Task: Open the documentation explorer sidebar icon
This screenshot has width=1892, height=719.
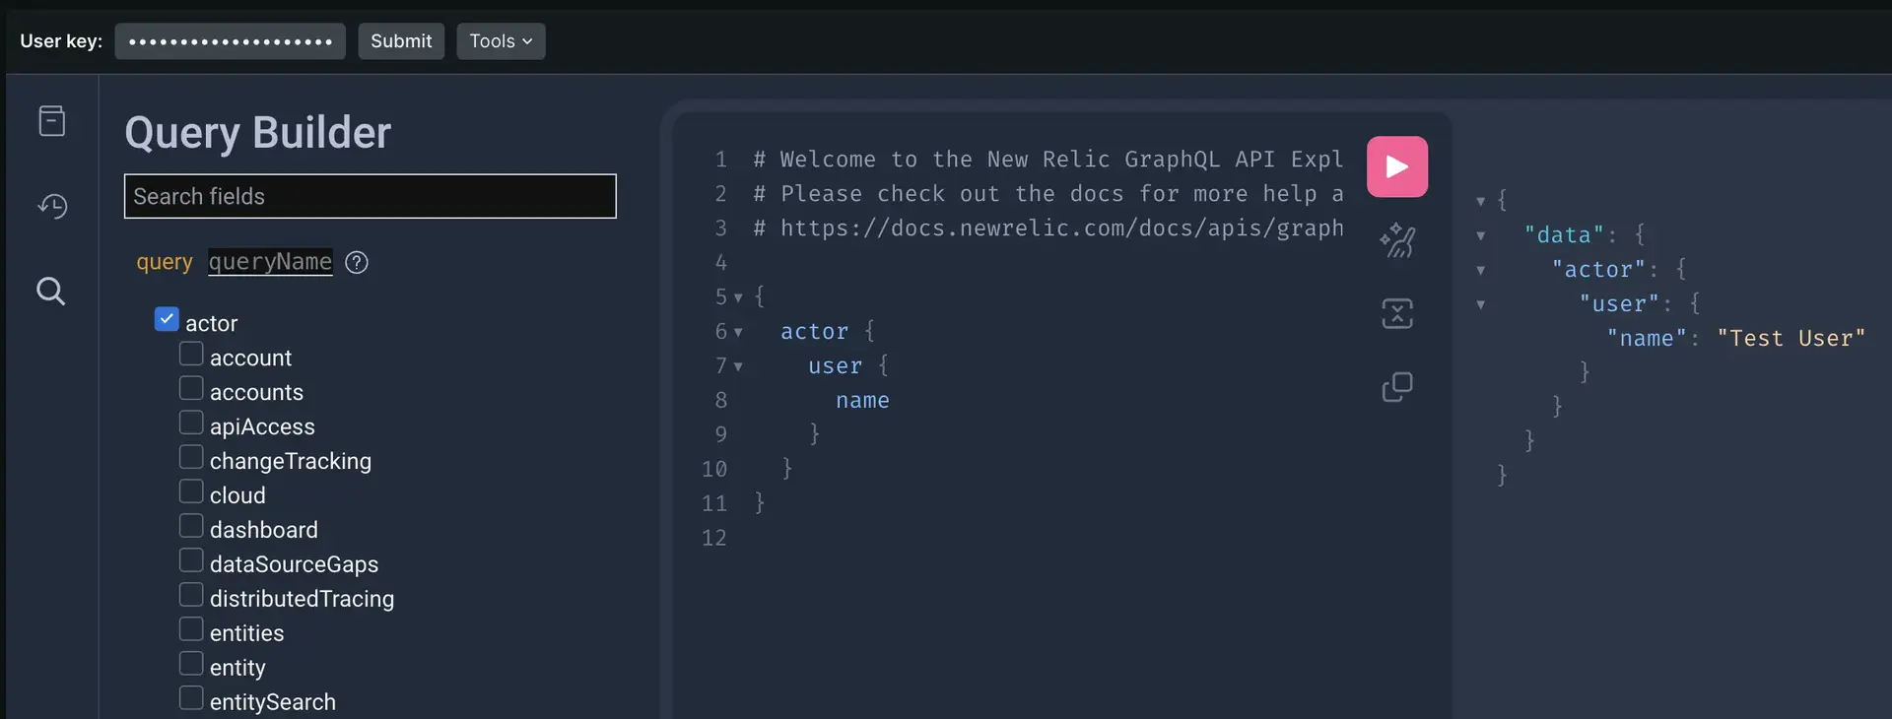Action: 51,121
